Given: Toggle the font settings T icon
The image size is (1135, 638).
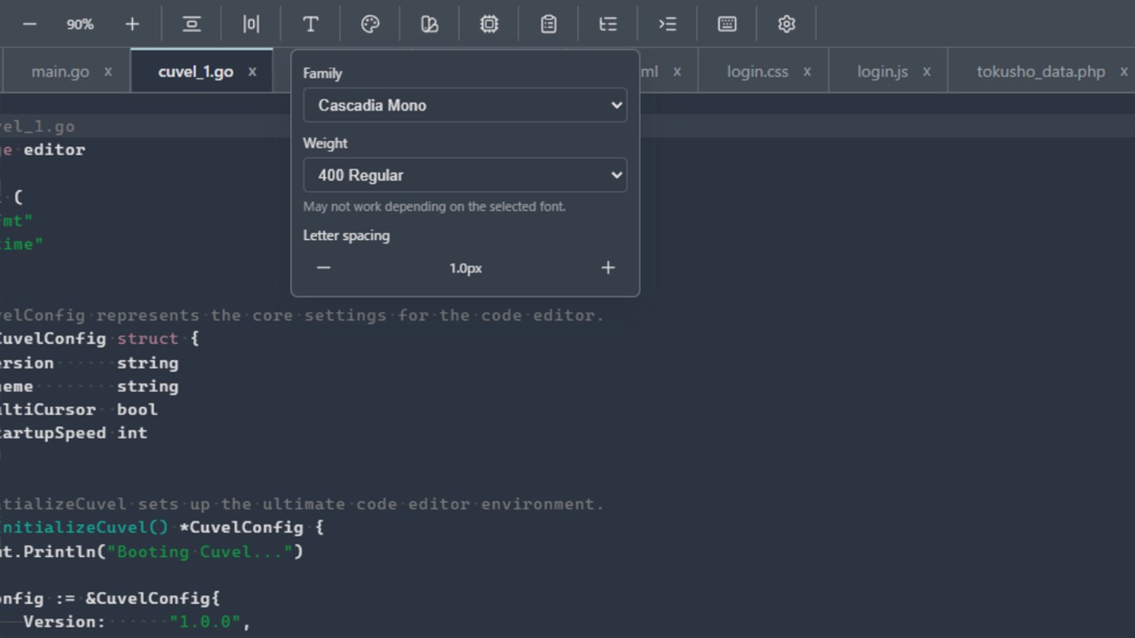Looking at the screenshot, I should pos(310,24).
